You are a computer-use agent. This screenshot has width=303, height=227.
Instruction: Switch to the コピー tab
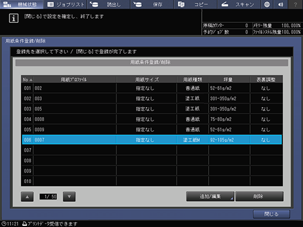click(196, 4)
